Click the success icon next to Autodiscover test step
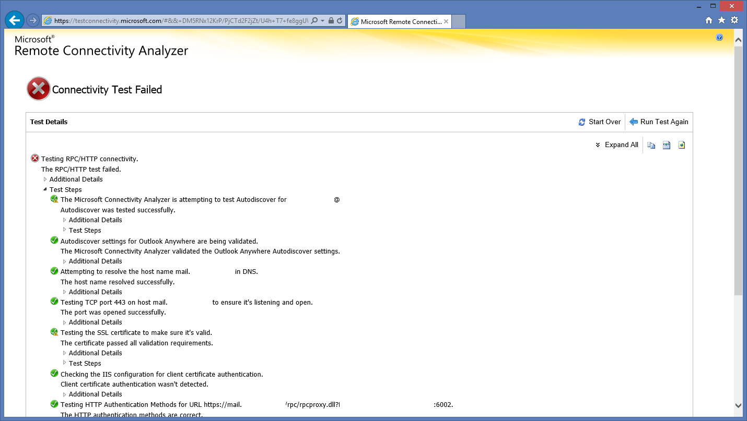747x421 pixels. click(x=54, y=199)
